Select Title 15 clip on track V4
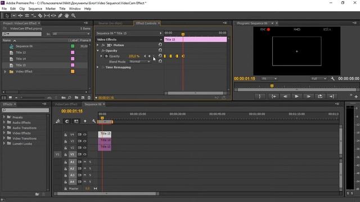This screenshot has width=360, height=202. coord(105,134)
